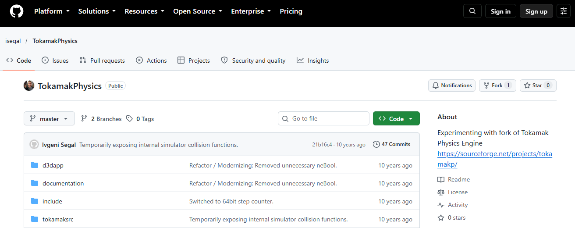Image resolution: width=575 pixels, height=228 pixels.
Task: Click the star icon beside 0 stars
Action: pos(441,217)
